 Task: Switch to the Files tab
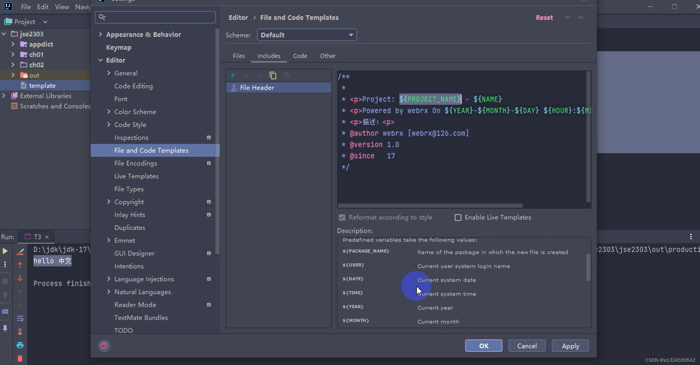pos(239,56)
